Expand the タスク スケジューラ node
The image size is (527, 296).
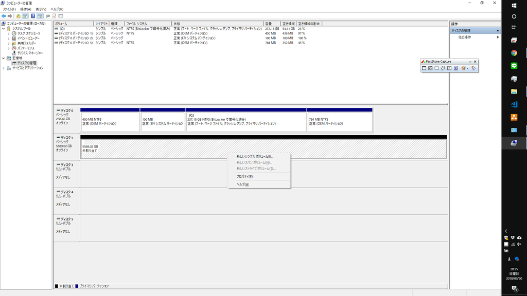click(9, 33)
